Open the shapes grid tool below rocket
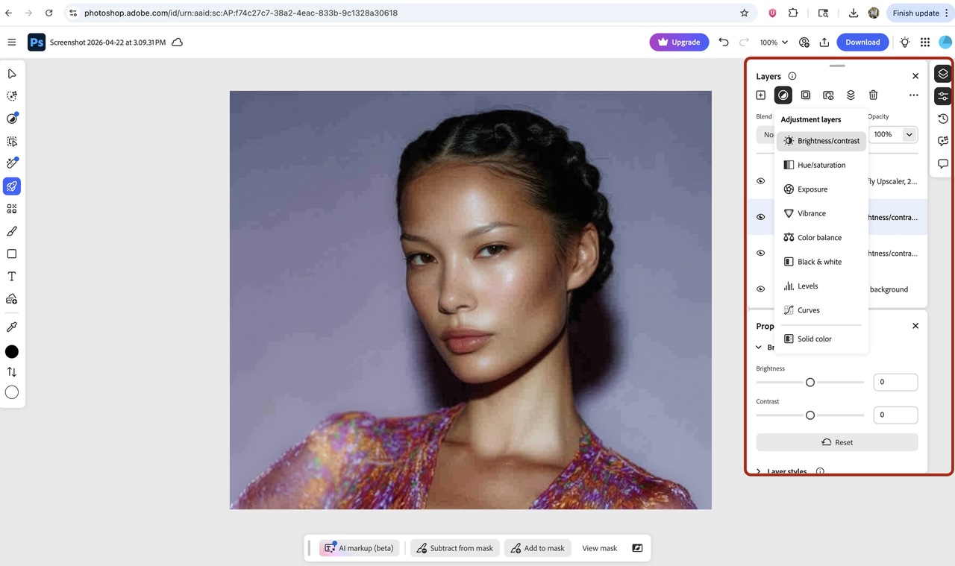The width and height of the screenshot is (955, 566). point(12,209)
